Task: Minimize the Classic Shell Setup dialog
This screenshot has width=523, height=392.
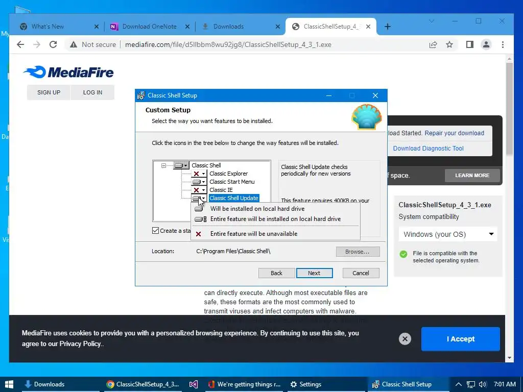Action: (x=329, y=95)
